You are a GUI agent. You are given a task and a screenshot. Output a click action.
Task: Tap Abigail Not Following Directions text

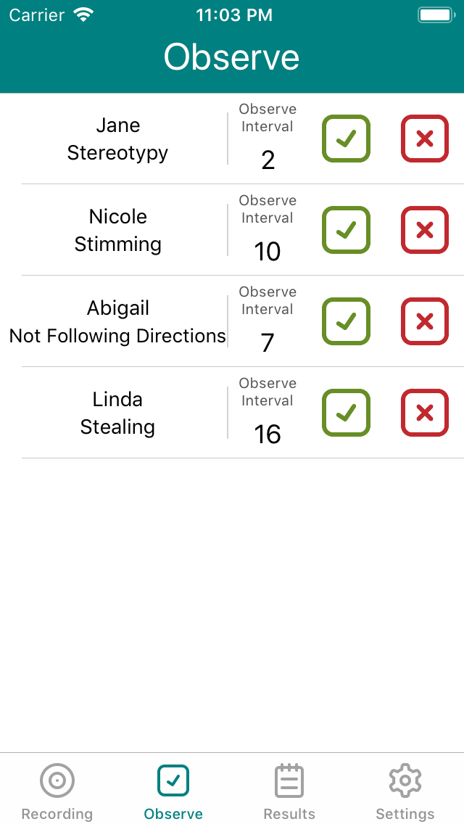click(x=117, y=322)
